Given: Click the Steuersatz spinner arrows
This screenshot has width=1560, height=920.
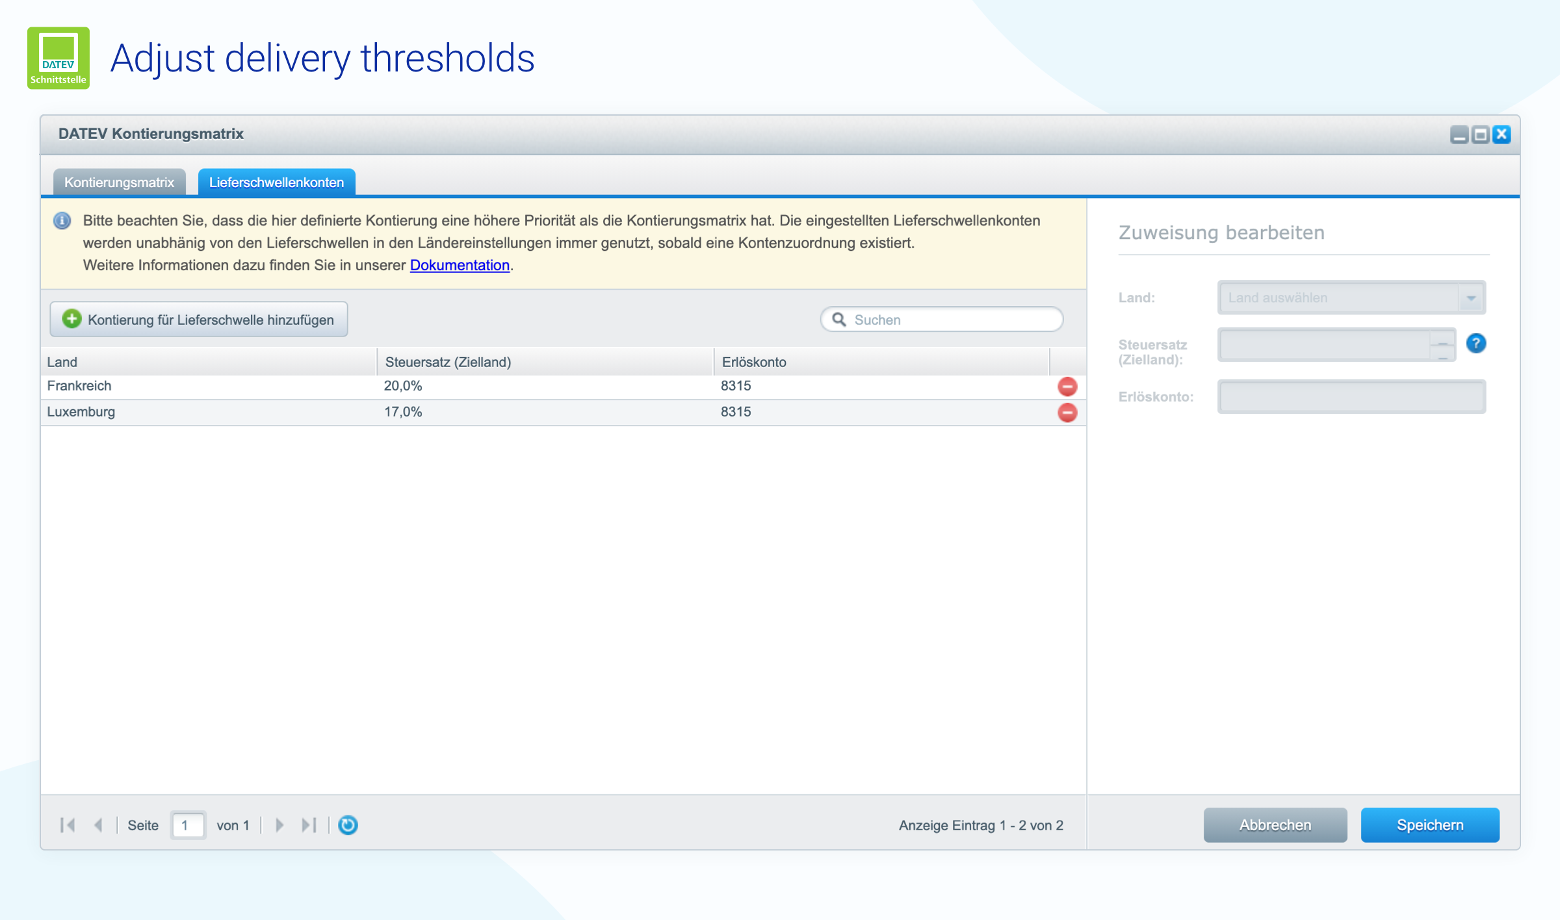Looking at the screenshot, I should (x=1442, y=344).
